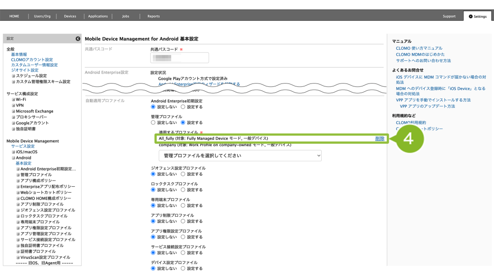Screen dimensions: 494x278
Task: Expand the VPN plus icon
Action: point(14,105)
